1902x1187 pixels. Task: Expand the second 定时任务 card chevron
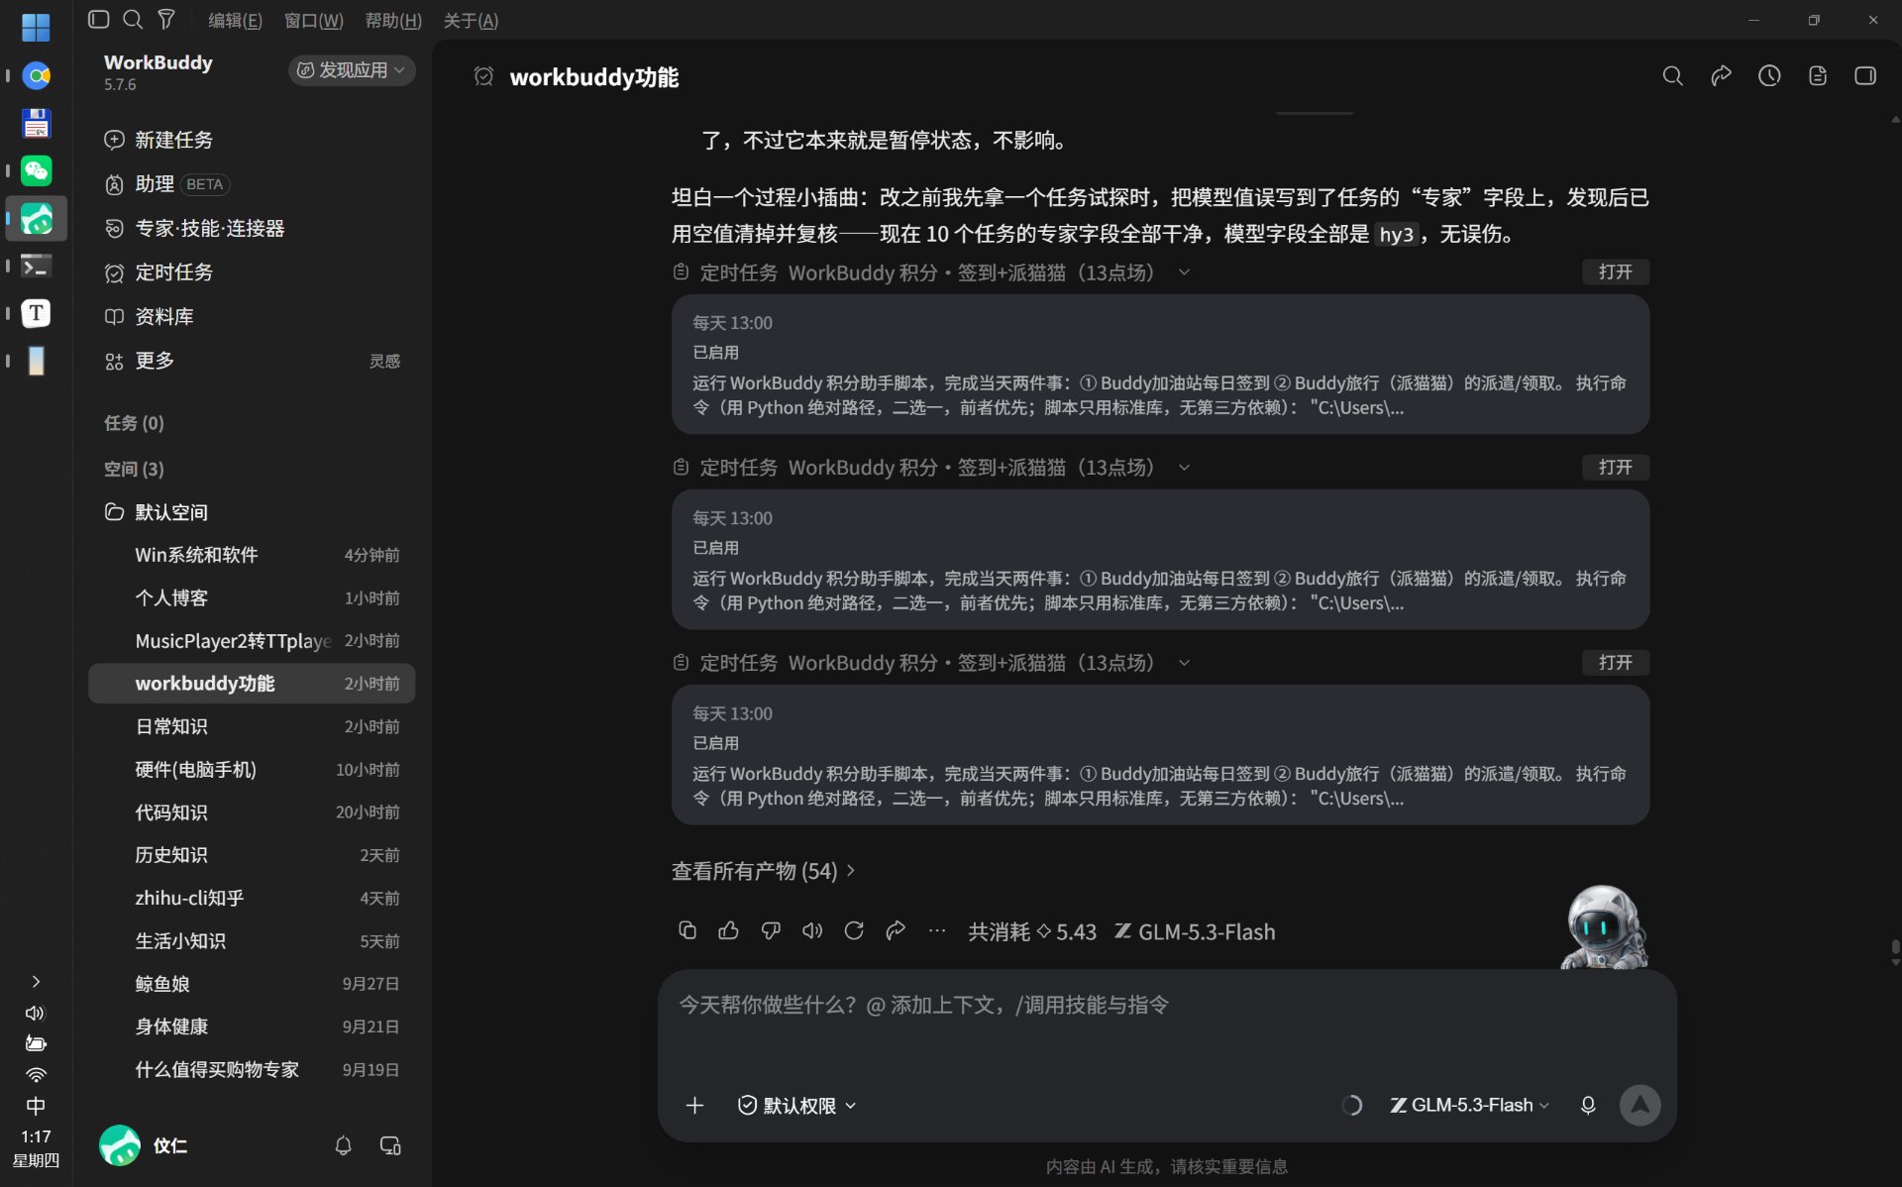point(1184,468)
